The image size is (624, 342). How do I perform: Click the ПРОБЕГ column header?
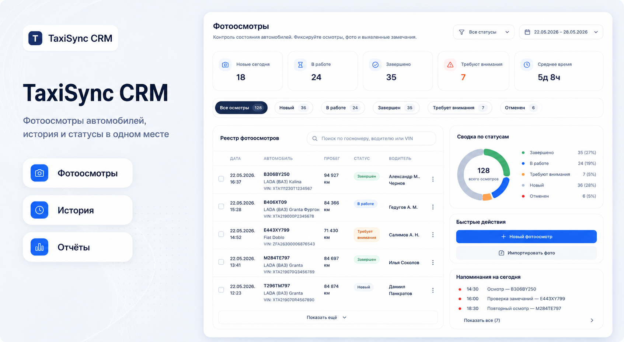tap(332, 159)
